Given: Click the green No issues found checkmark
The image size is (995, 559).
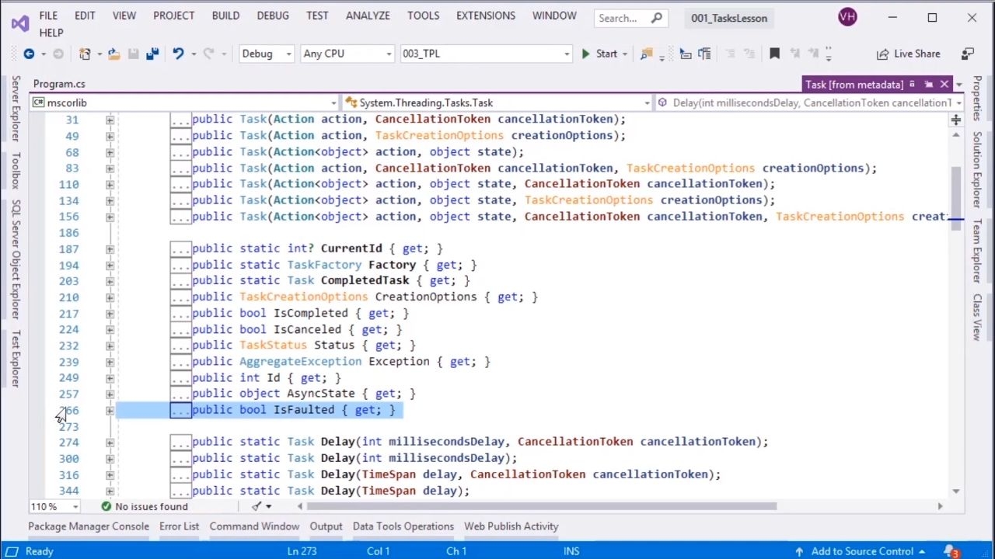Looking at the screenshot, I should click(x=106, y=506).
